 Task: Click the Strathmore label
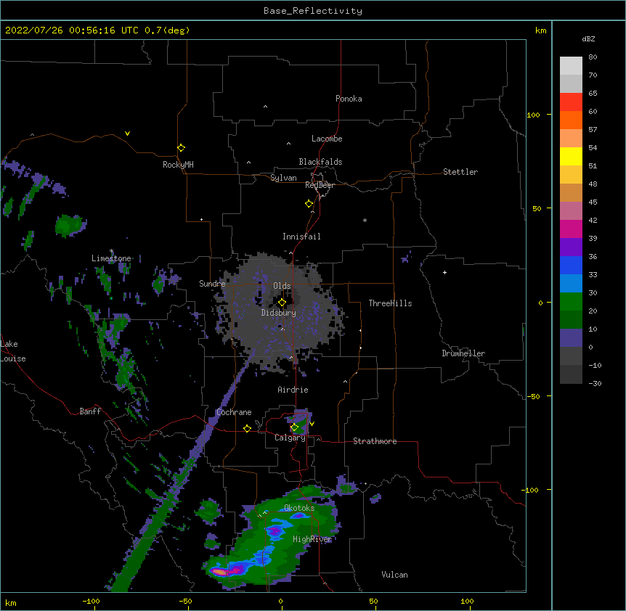click(375, 441)
